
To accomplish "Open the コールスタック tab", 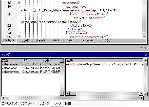I will click(10, 103).
